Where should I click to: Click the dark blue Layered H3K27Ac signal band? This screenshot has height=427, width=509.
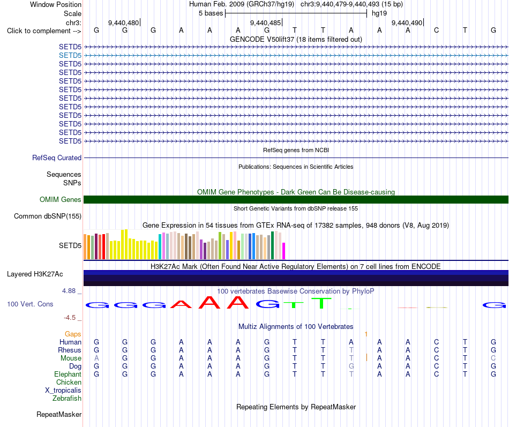[296, 278]
